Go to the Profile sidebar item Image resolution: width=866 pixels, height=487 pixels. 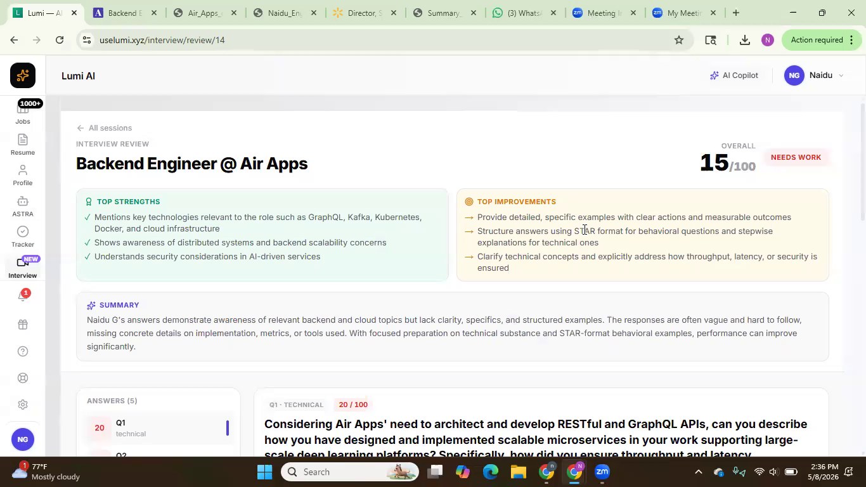(x=23, y=176)
